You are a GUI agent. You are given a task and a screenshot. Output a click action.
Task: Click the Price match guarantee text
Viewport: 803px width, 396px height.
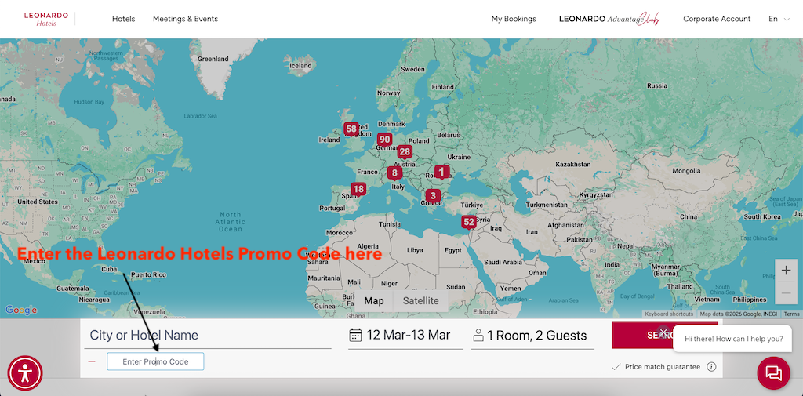pos(662,367)
